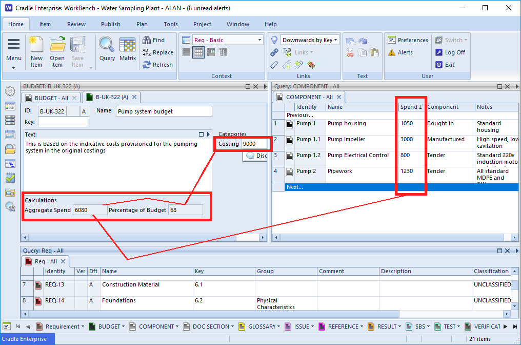Click the Log Off icon

(439, 52)
